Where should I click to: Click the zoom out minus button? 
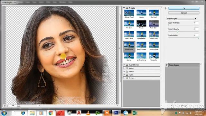[5, 106]
